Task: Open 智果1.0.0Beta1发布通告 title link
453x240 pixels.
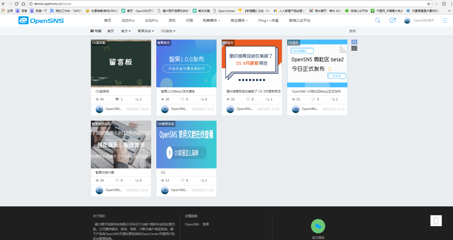Action: click(x=178, y=91)
